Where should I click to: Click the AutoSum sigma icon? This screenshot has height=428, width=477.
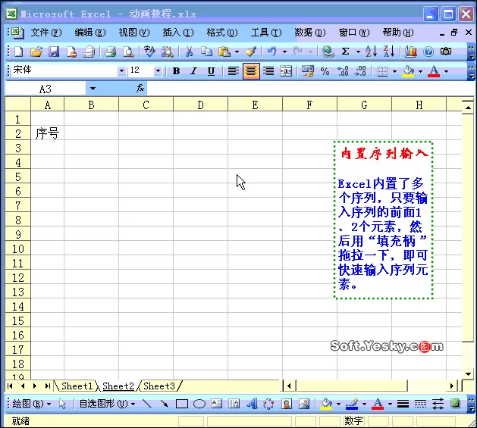click(x=345, y=52)
